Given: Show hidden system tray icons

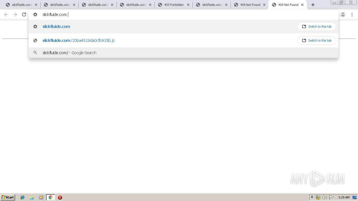Looking at the screenshot, I should pos(312,197).
